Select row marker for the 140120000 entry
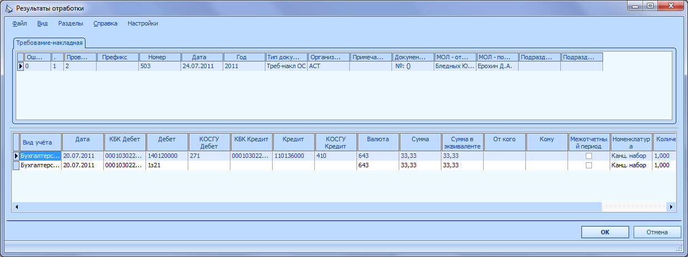This screenshot has height=257, width=688. (16, 156)
